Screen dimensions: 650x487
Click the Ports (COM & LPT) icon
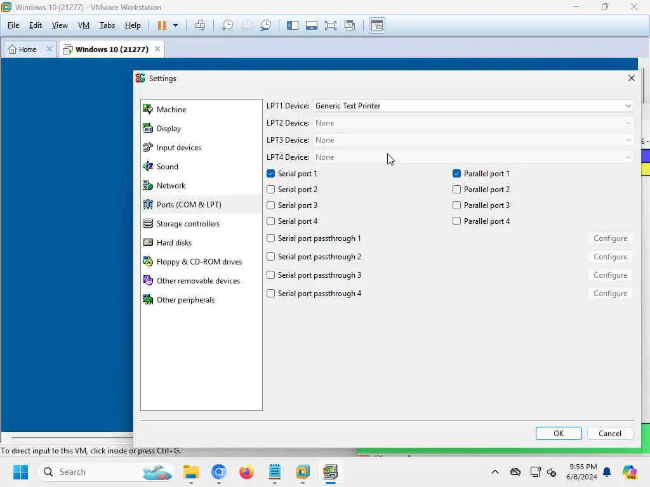click(x=147, y=205)
